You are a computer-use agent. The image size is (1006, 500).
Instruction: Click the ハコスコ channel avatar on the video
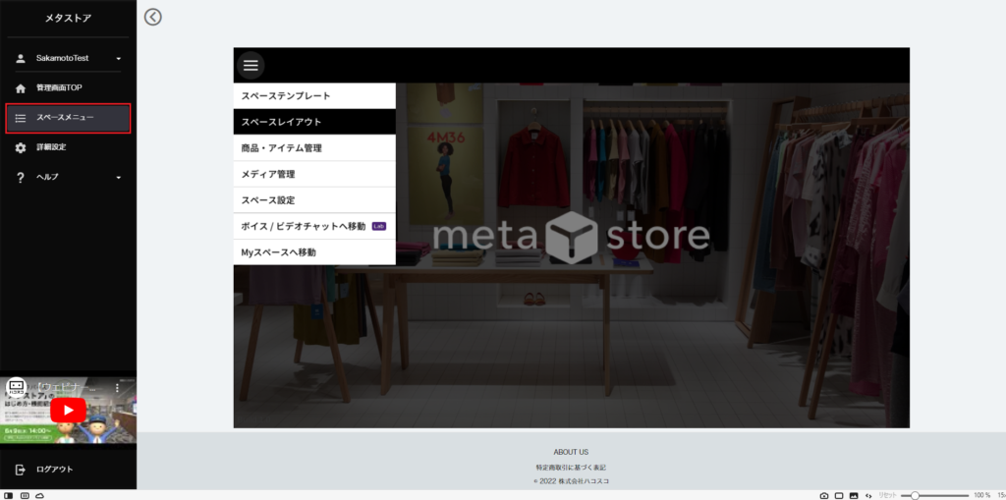tap(16, 388)
